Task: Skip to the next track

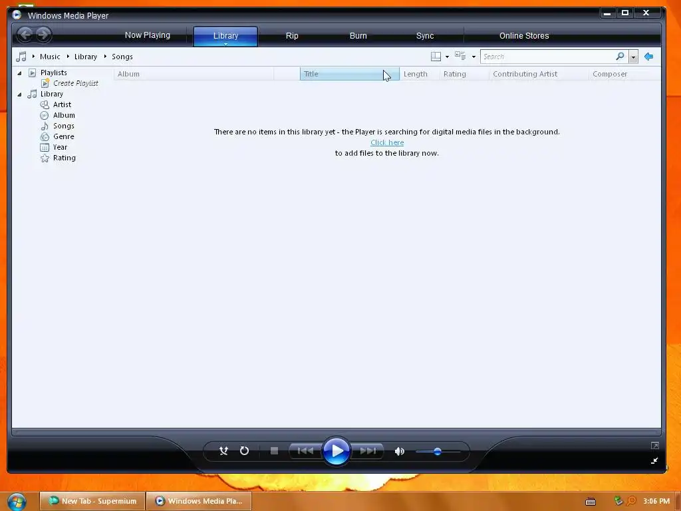Action: 368,451
